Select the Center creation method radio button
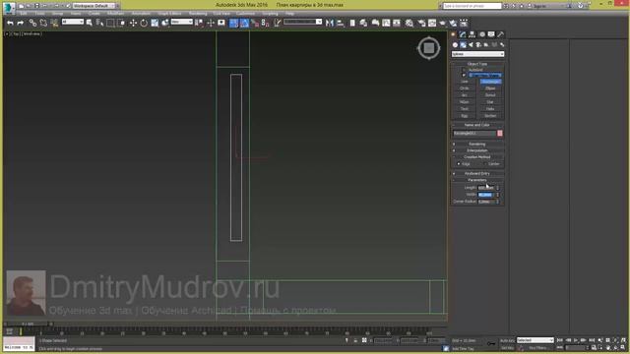The image size is (630, 354). [484, 164]
